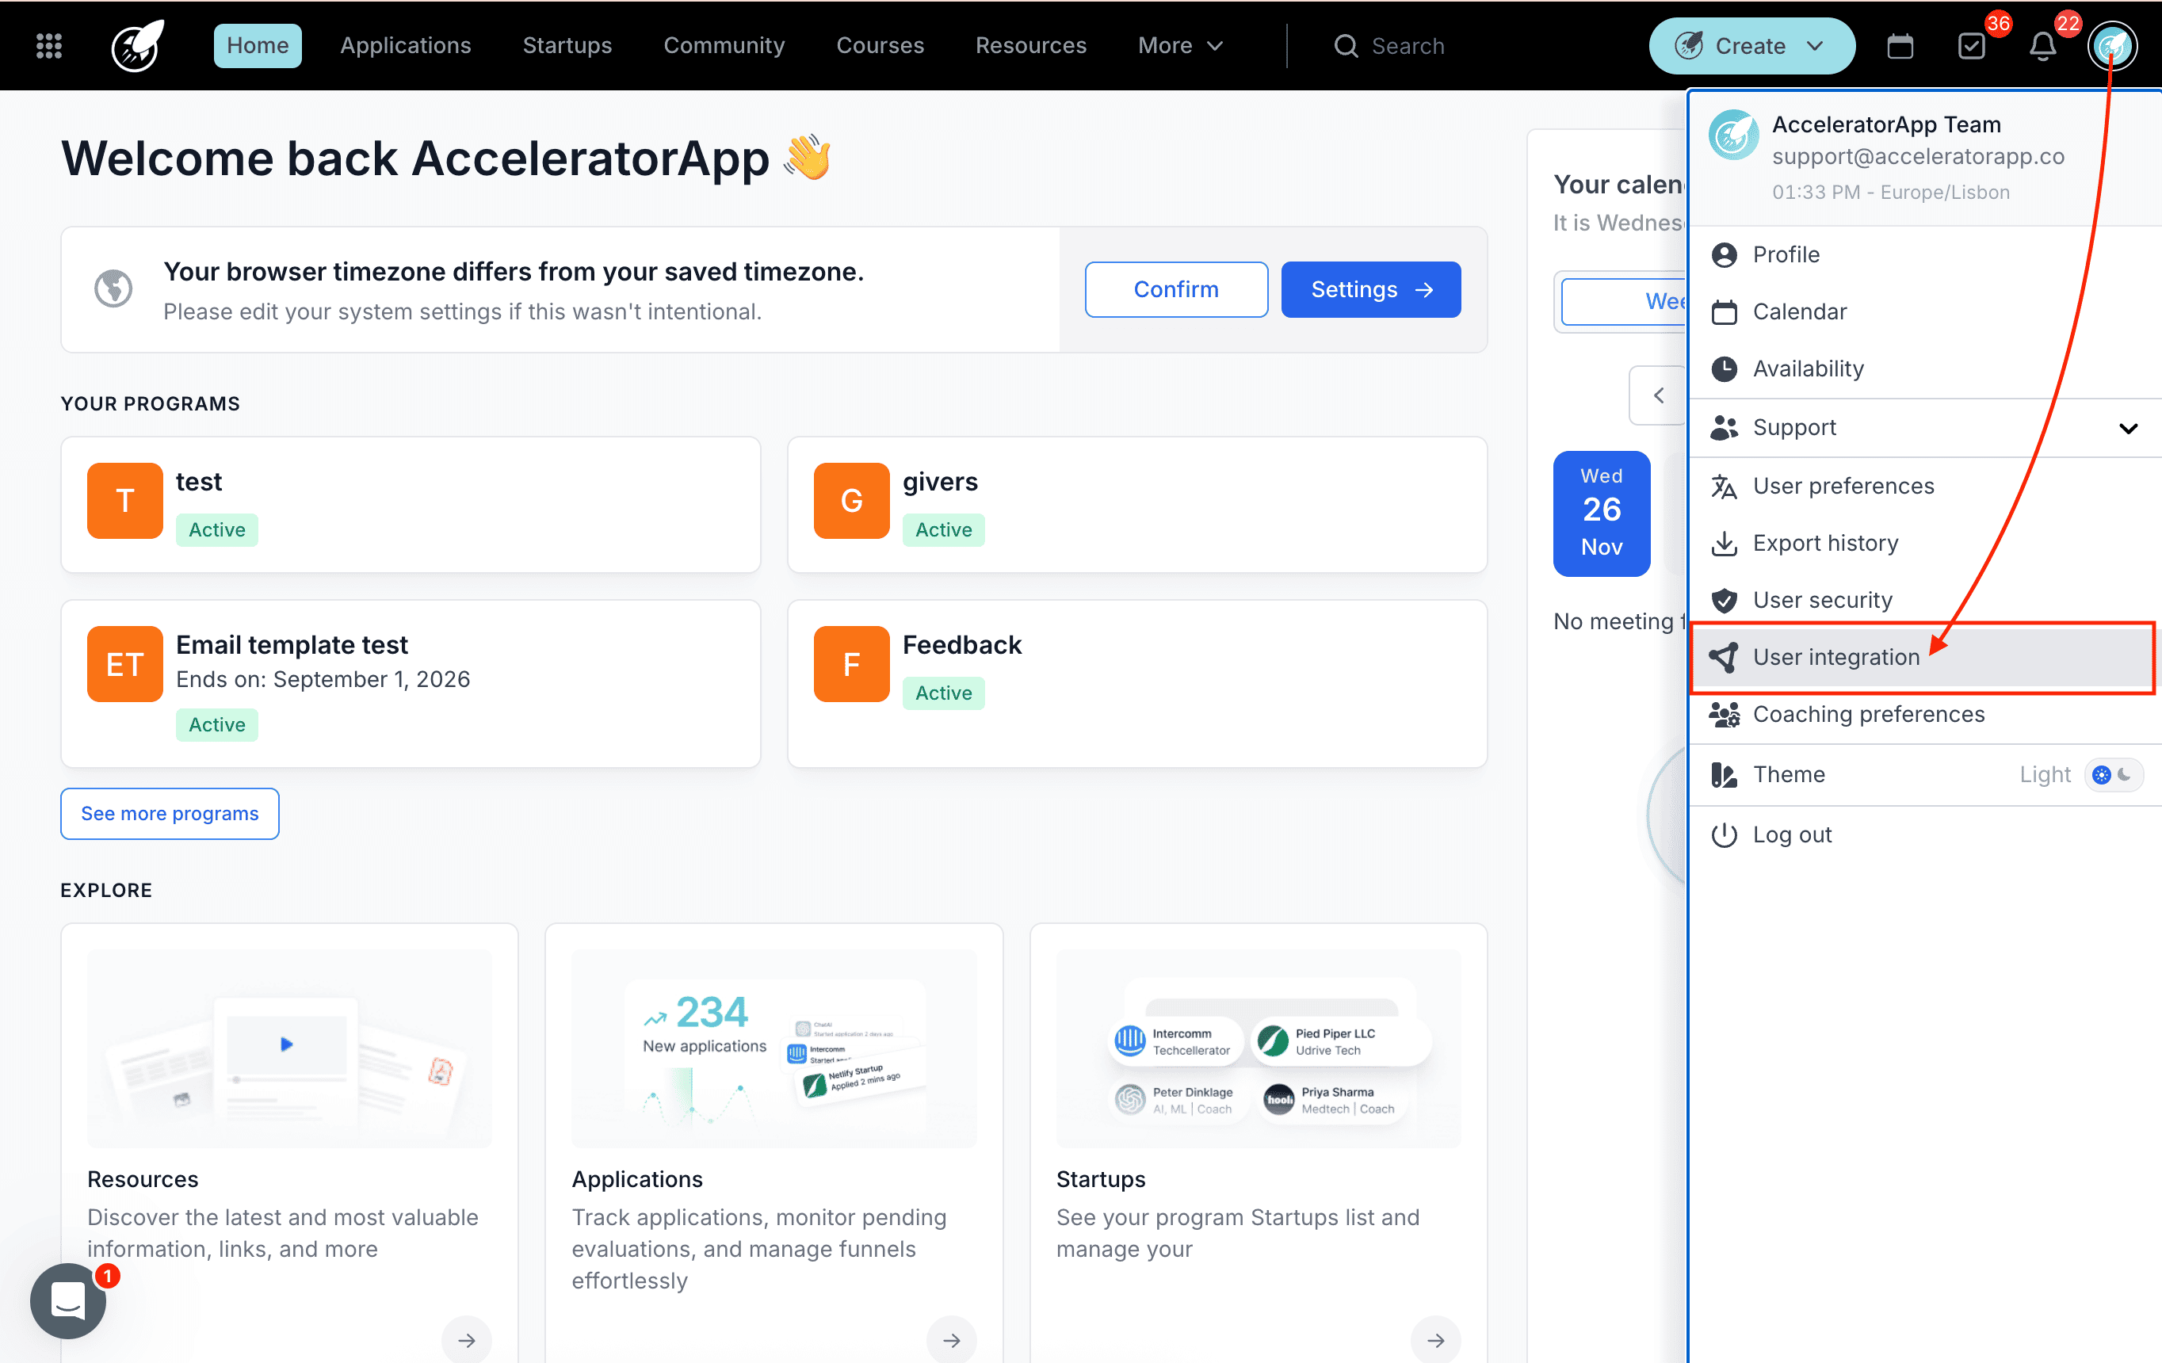Expand the More navigation dropdown

pos(1180,46)
